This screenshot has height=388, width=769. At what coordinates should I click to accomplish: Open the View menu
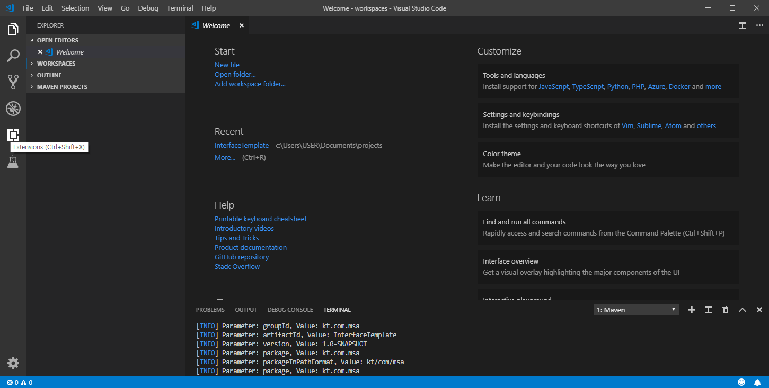coord(105,8)
